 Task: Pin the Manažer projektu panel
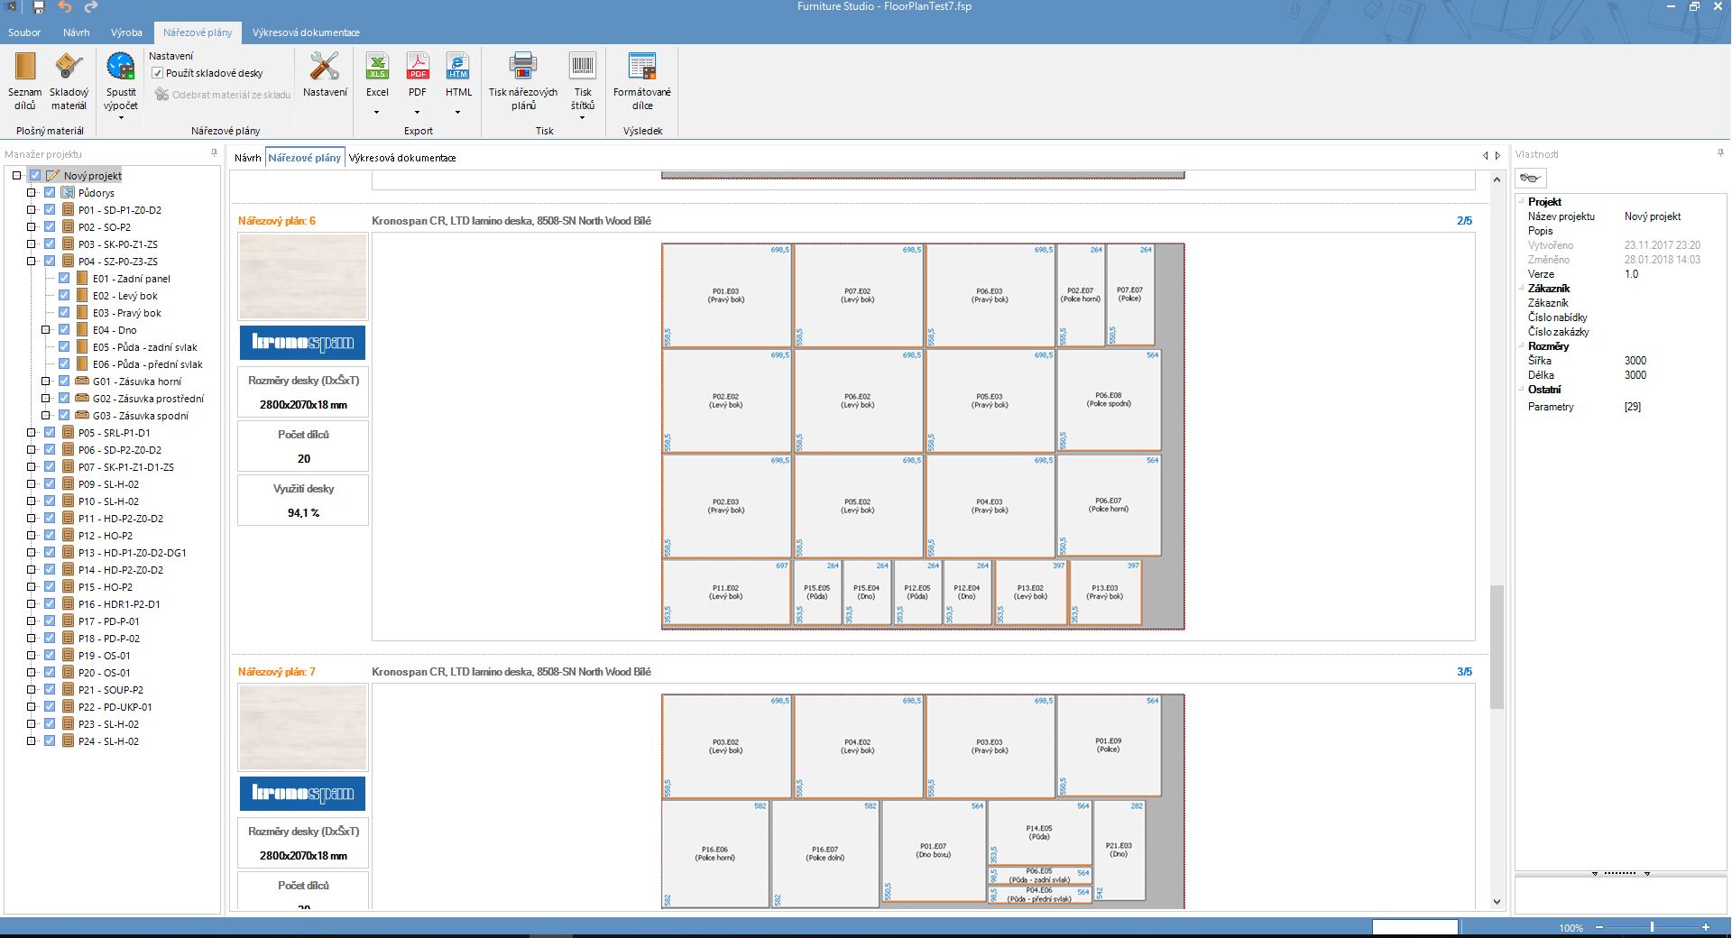(x=214, y=153)
